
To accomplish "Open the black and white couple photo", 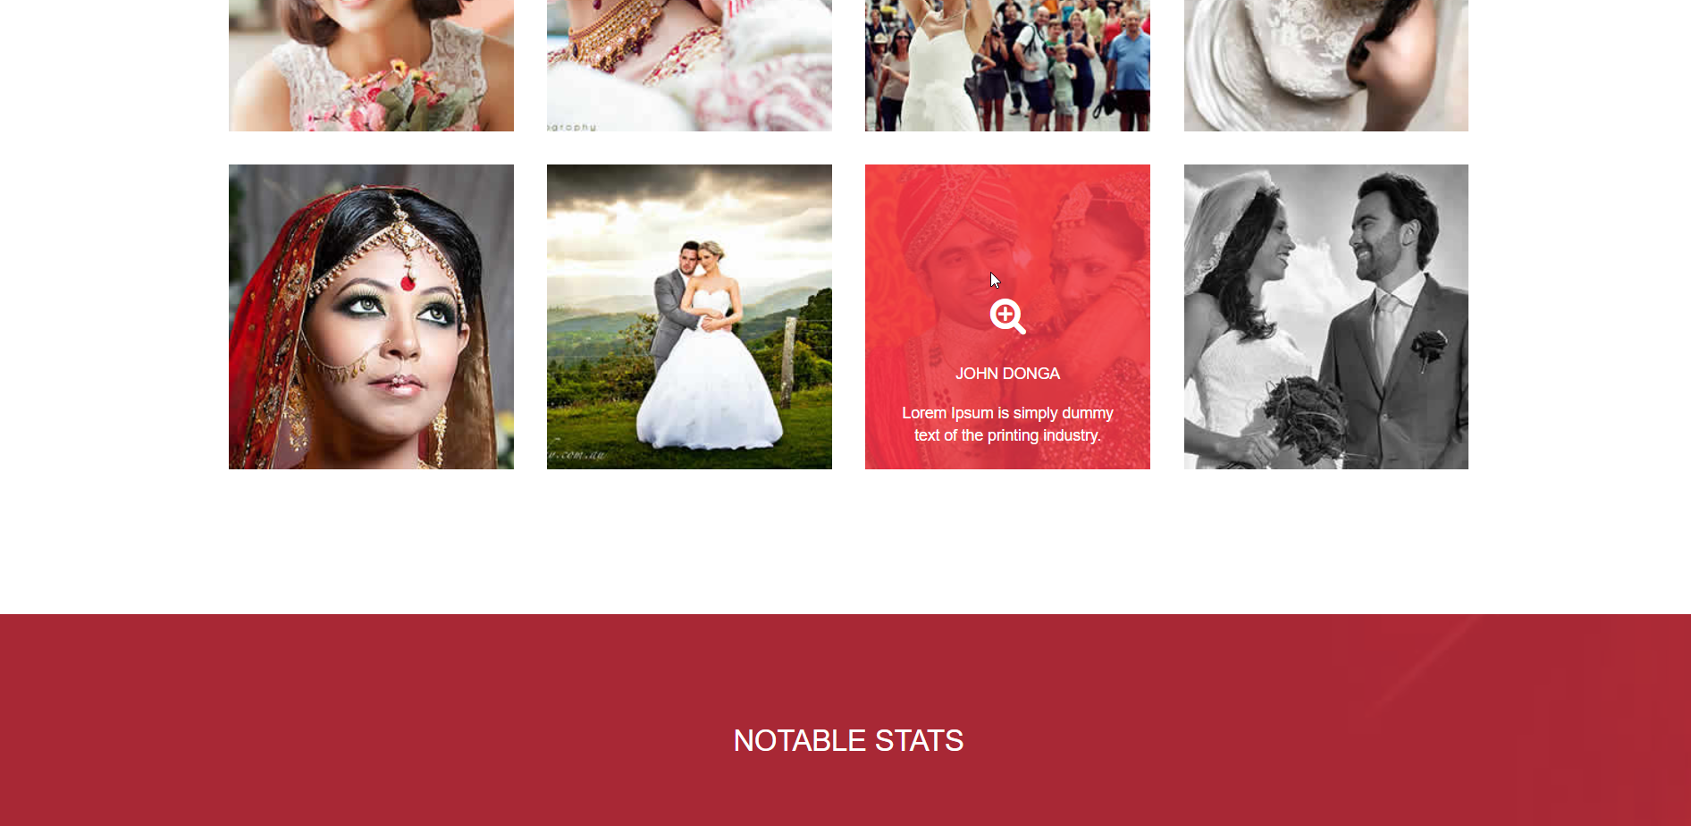I will pyautogui.click(x=1325, y=316).
